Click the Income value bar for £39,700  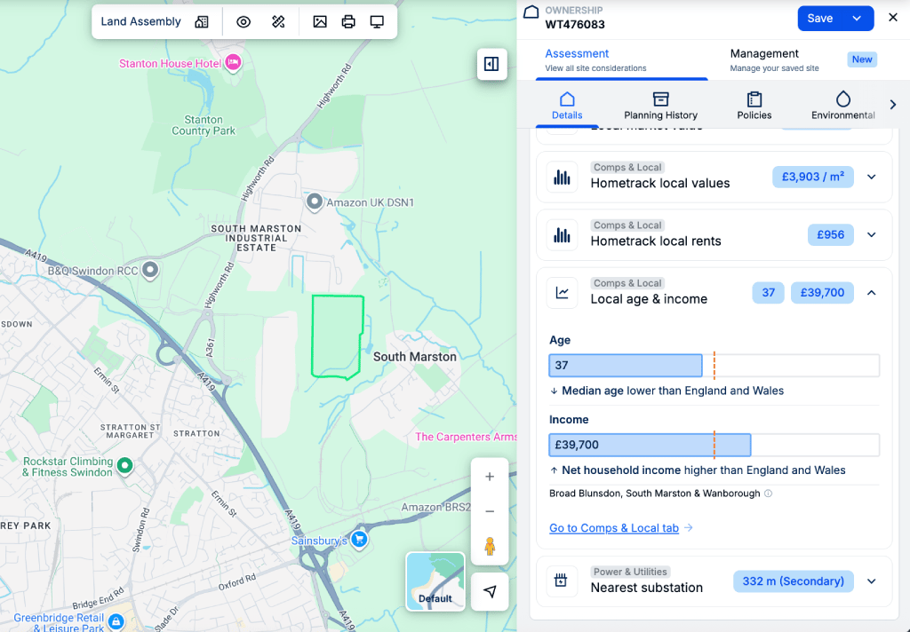pos(650,445)
